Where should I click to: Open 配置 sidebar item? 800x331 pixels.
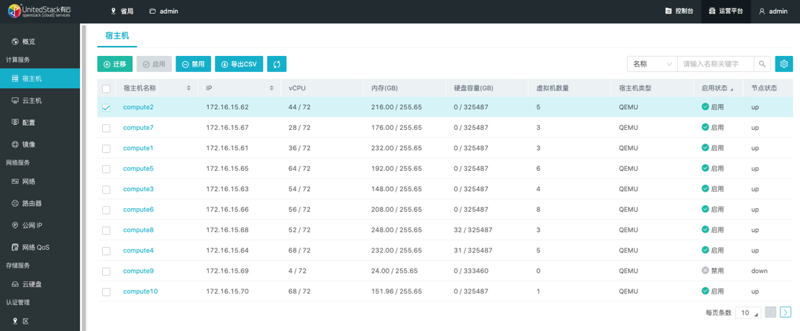pos(40,122)
